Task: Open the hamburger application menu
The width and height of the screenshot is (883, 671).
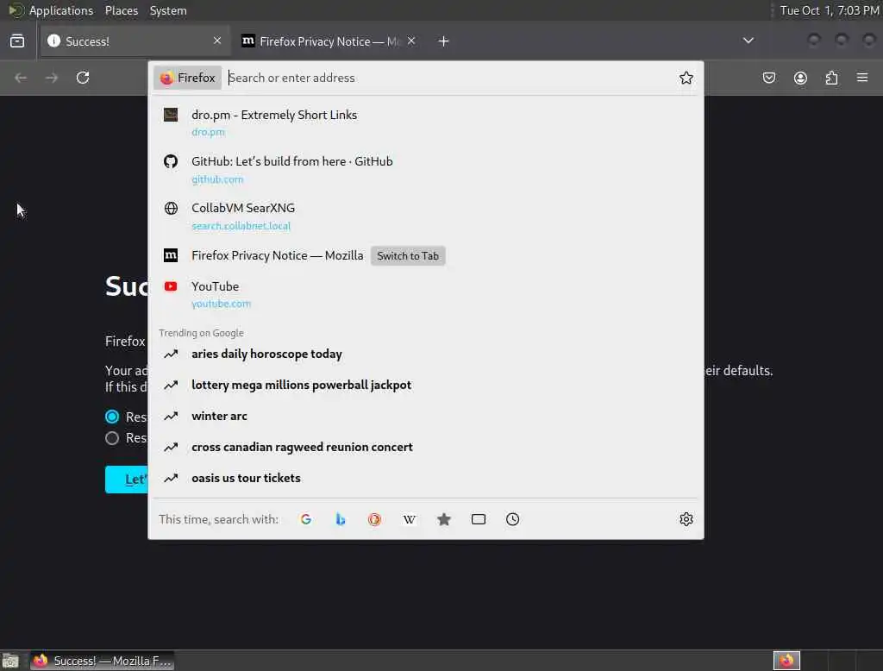Action: point(862,77)
